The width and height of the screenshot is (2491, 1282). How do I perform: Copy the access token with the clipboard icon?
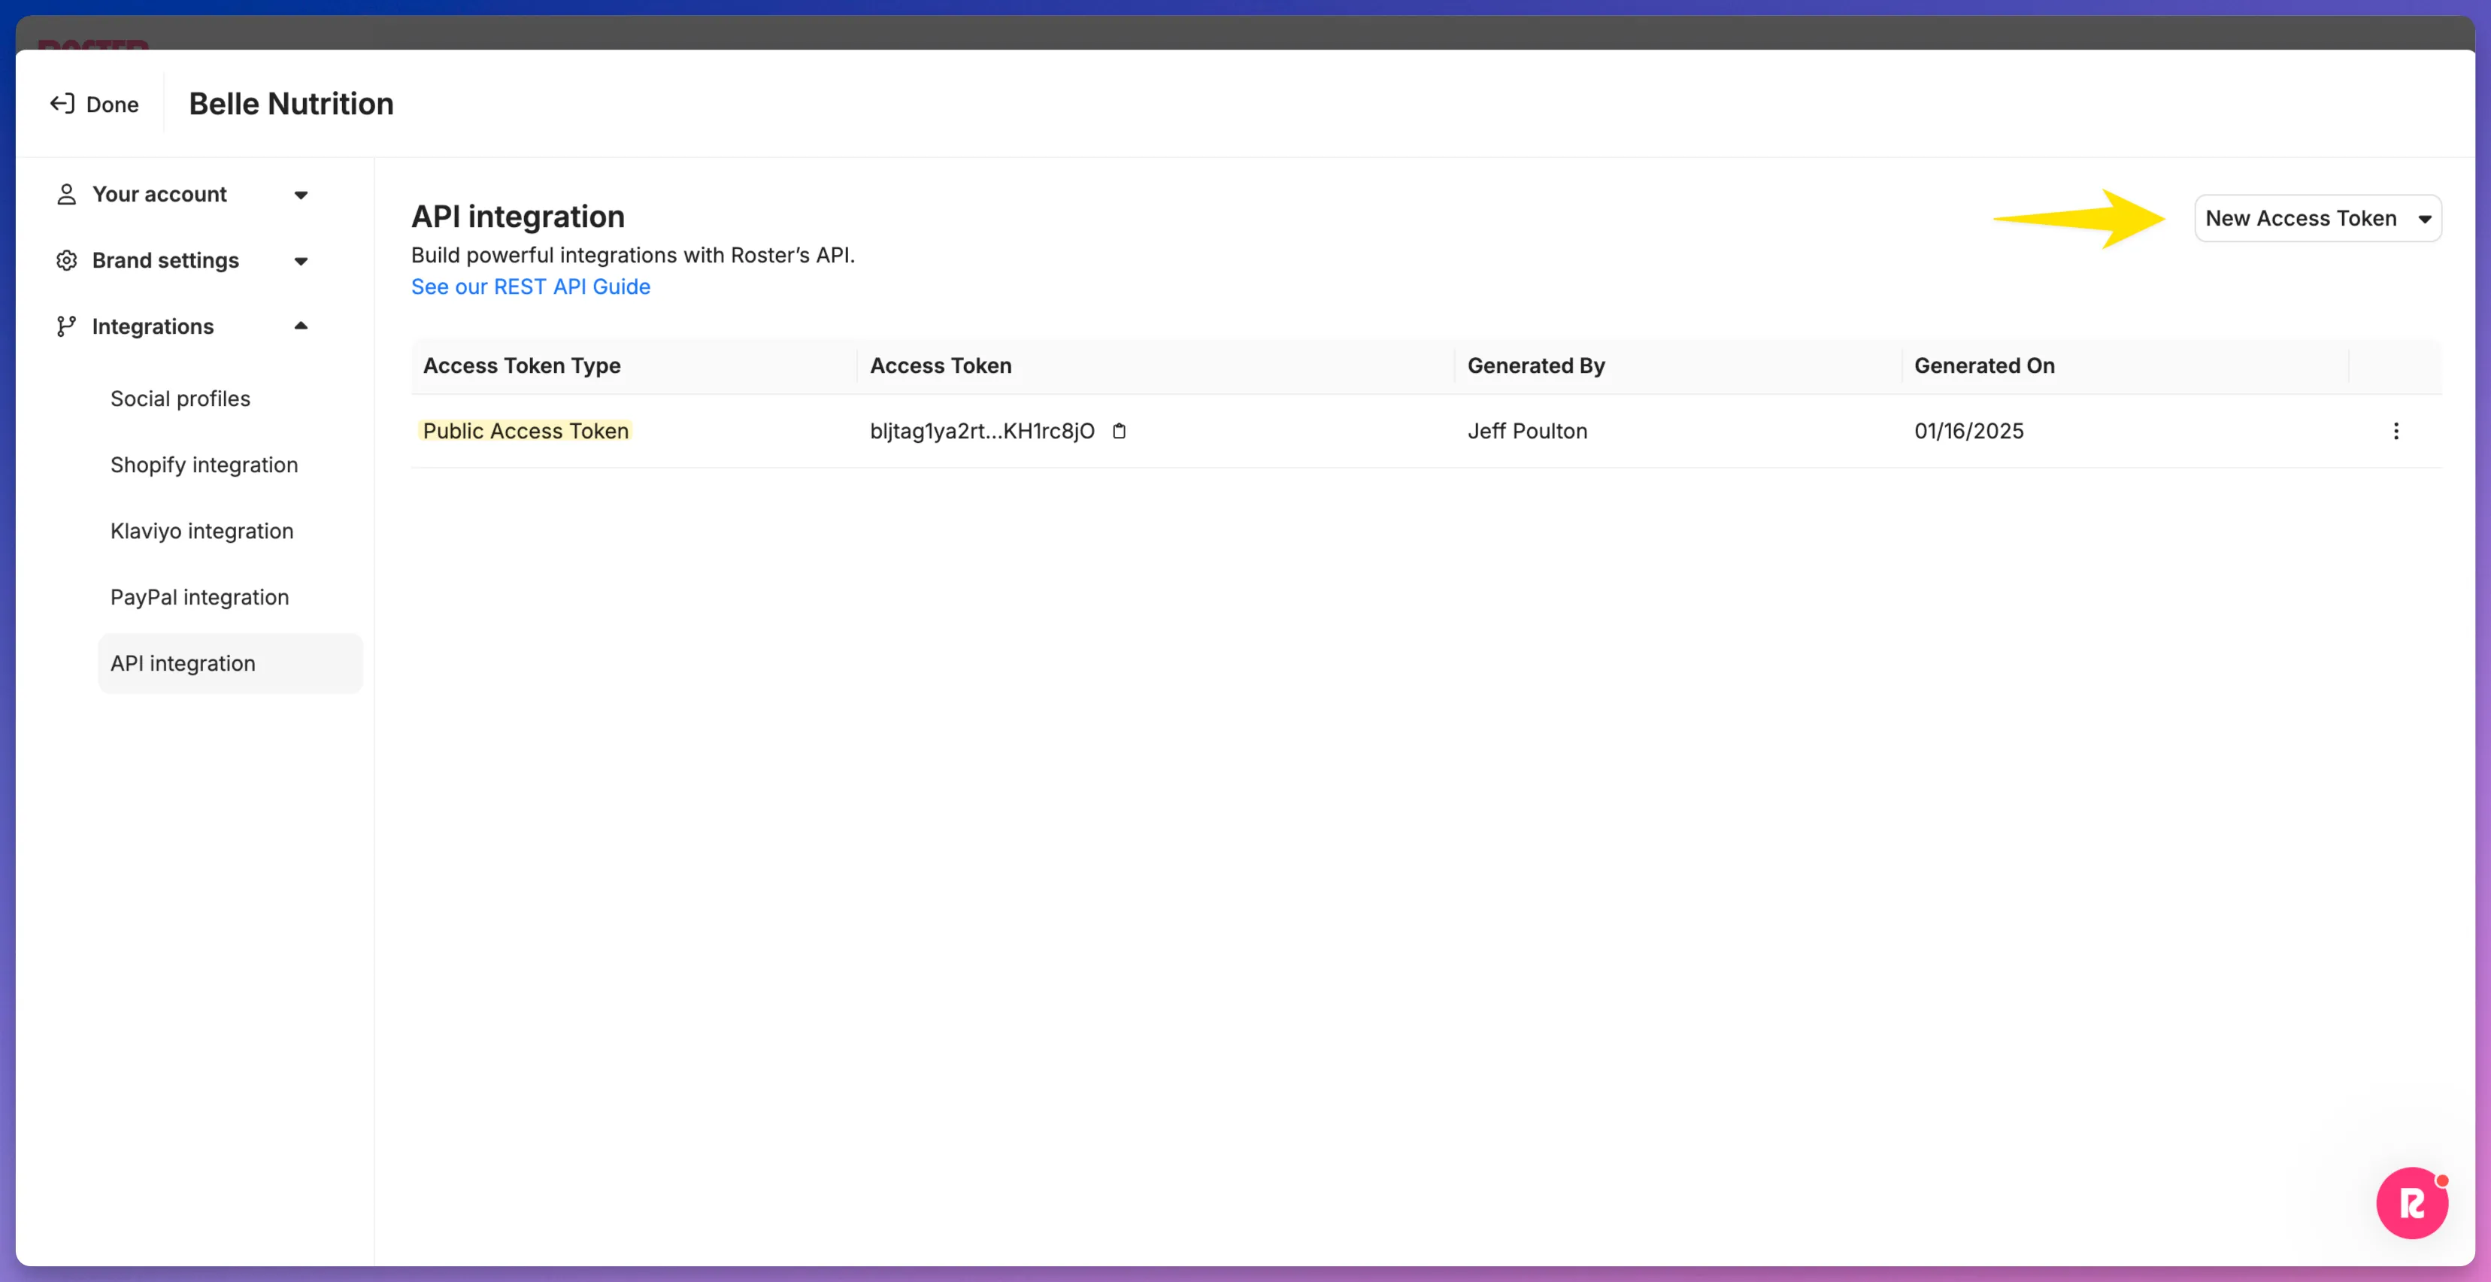1119,431
